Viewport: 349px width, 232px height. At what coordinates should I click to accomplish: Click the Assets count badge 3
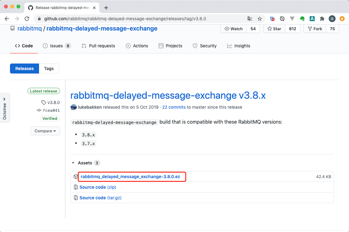point(97,163)
